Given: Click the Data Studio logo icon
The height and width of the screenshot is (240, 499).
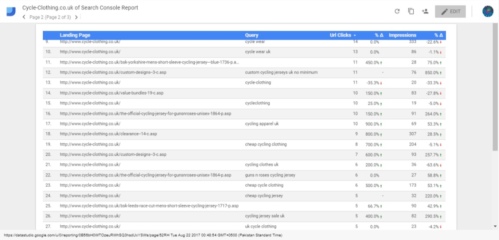Looking at the screenshot, I should [x=11, y=12].
